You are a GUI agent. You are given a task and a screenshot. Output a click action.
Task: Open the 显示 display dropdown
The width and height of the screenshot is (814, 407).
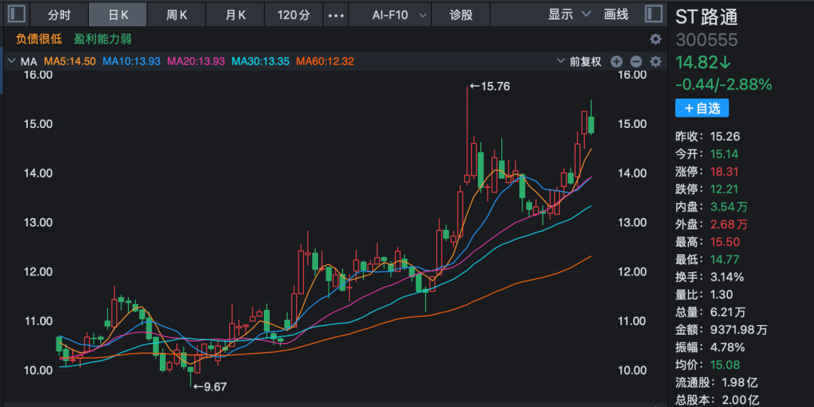[x=566, y=14]
